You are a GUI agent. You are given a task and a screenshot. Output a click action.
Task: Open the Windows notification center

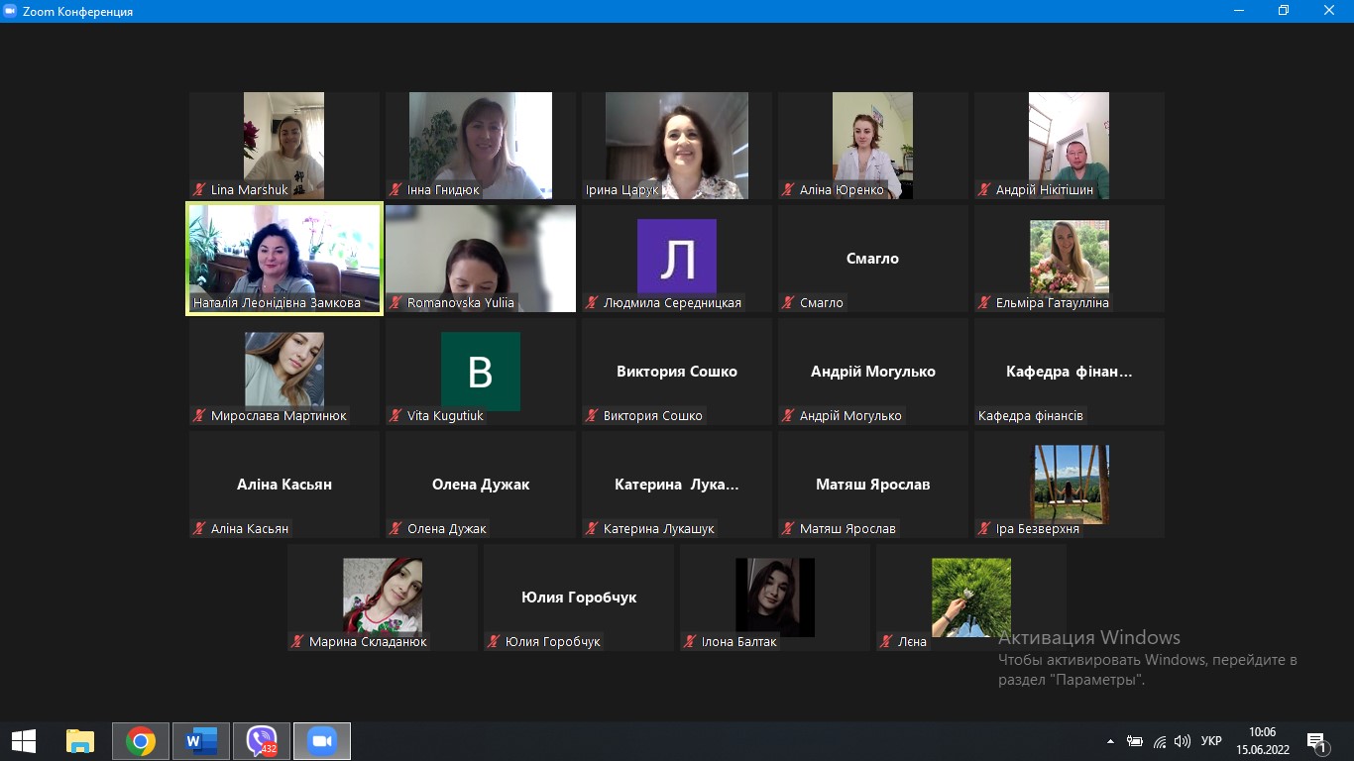coord(1317,741)
